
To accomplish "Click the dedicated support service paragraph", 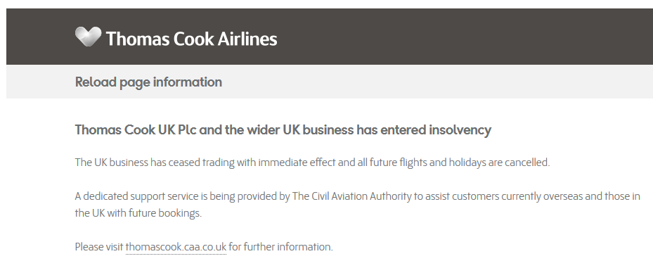I will (x=357, y=204).
